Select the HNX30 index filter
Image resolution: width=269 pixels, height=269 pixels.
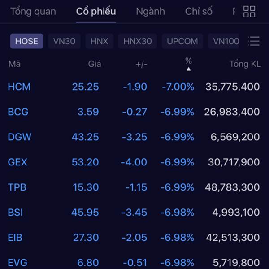coord(138,41)
